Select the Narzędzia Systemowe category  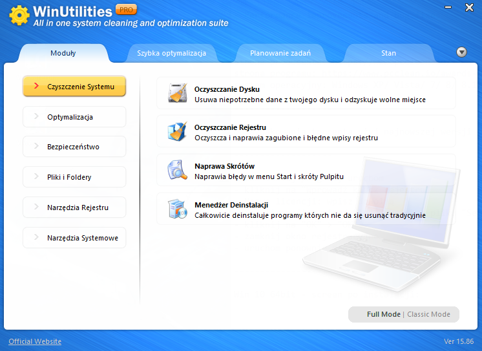tap(74, 238)
